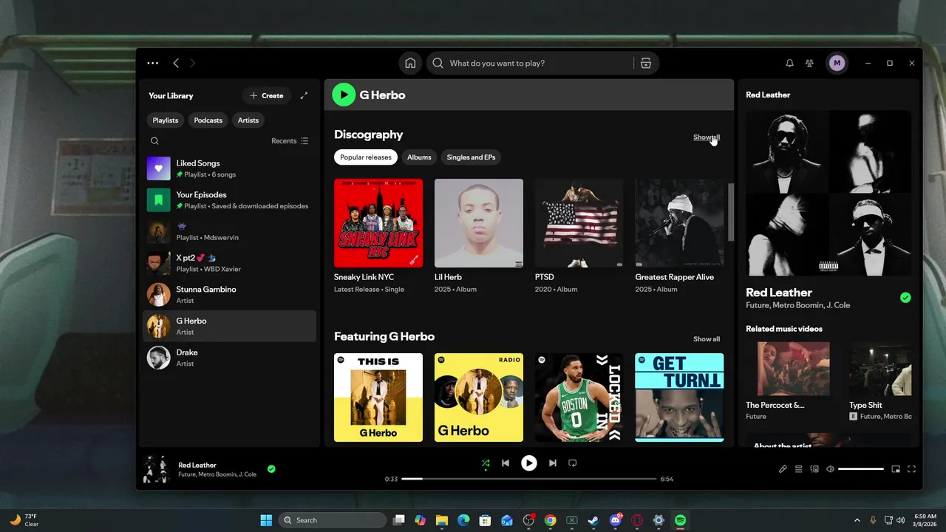Open the lyrics microphone icon

point(783,469)
